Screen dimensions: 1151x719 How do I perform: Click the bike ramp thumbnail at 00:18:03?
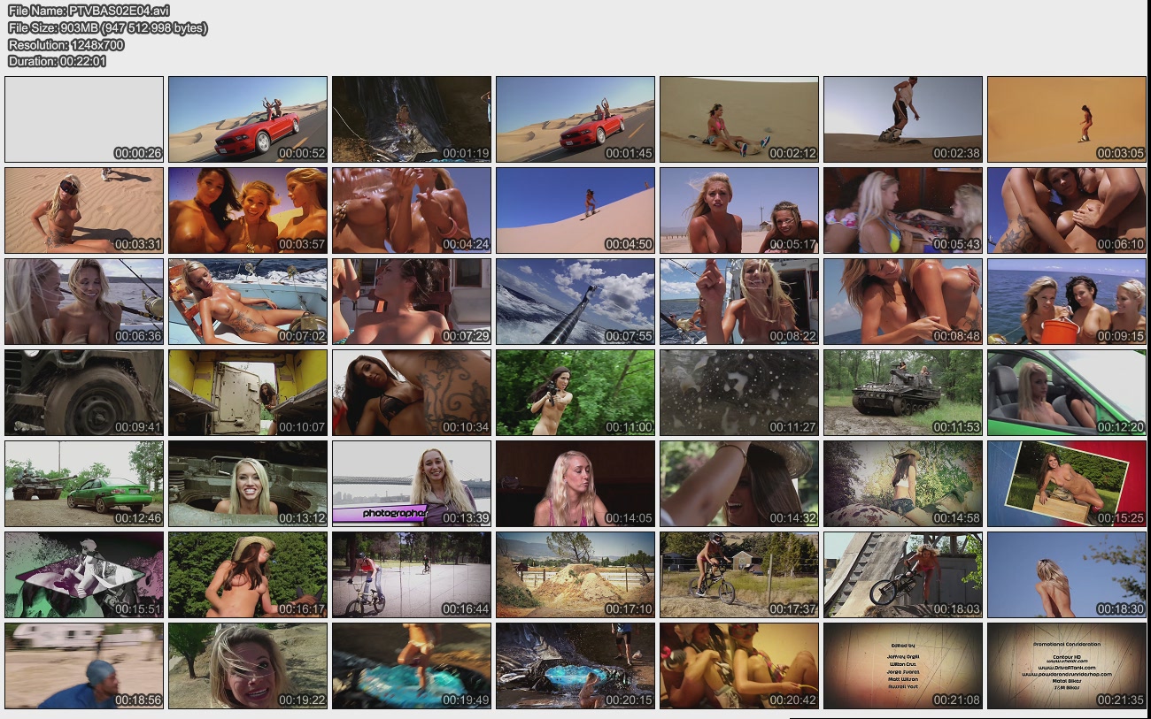pyautogui.click(x=903, y=575)
